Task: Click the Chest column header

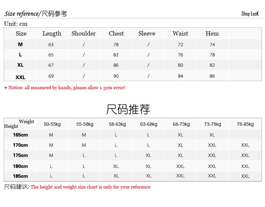Action: point(116,34)
